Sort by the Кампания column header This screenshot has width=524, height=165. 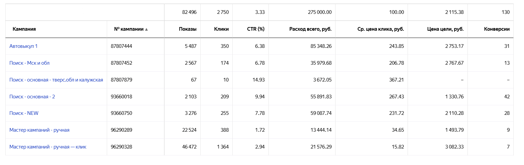[x=24, y=29]
